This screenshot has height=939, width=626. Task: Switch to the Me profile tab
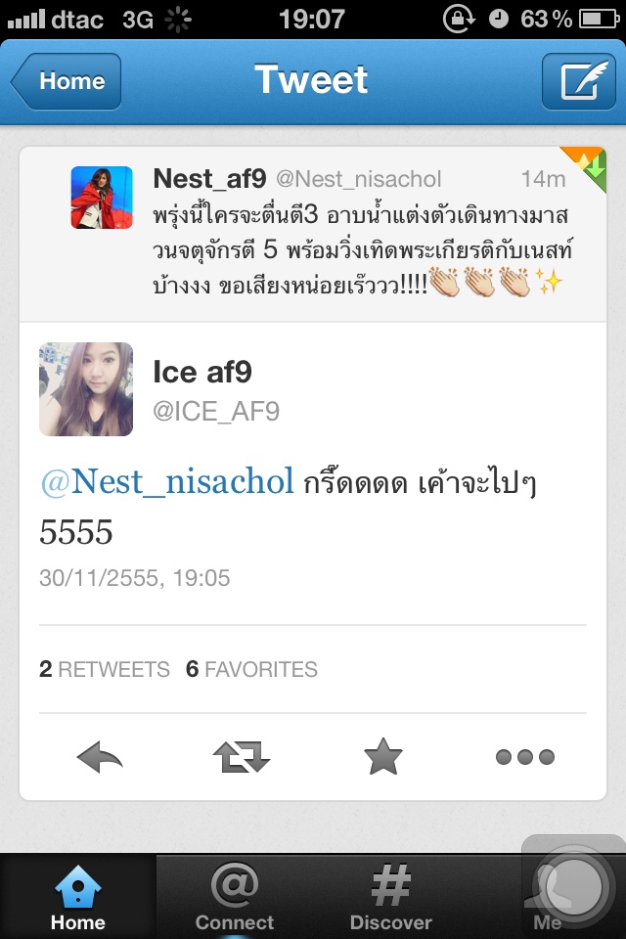click(548, 897)
